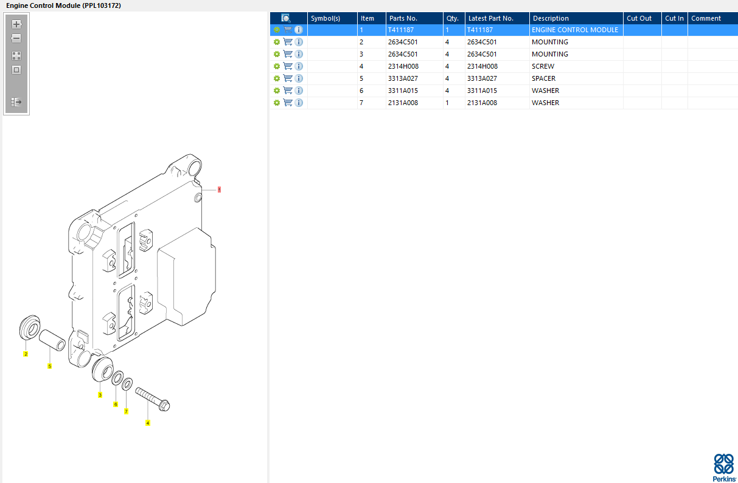
Task: Click the four-squares view icon in diagram toolbar
Action: 16,55
